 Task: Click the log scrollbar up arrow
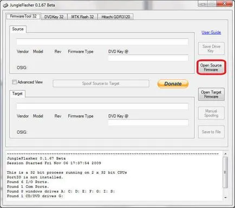click(225, 154)
